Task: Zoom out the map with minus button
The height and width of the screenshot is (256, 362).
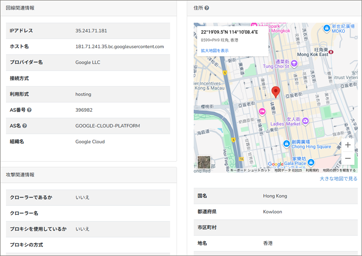Action: 348,158
